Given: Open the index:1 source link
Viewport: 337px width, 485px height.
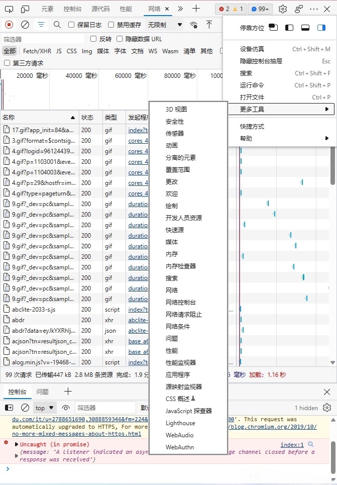Looking at the screenshot, I should (x=292, y=445).
